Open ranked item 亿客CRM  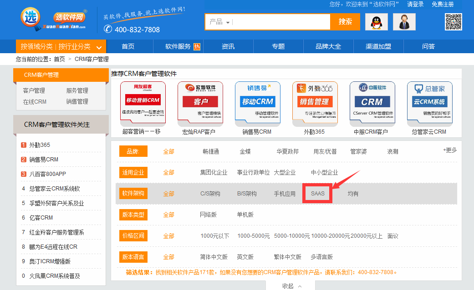tap(41, 218)
